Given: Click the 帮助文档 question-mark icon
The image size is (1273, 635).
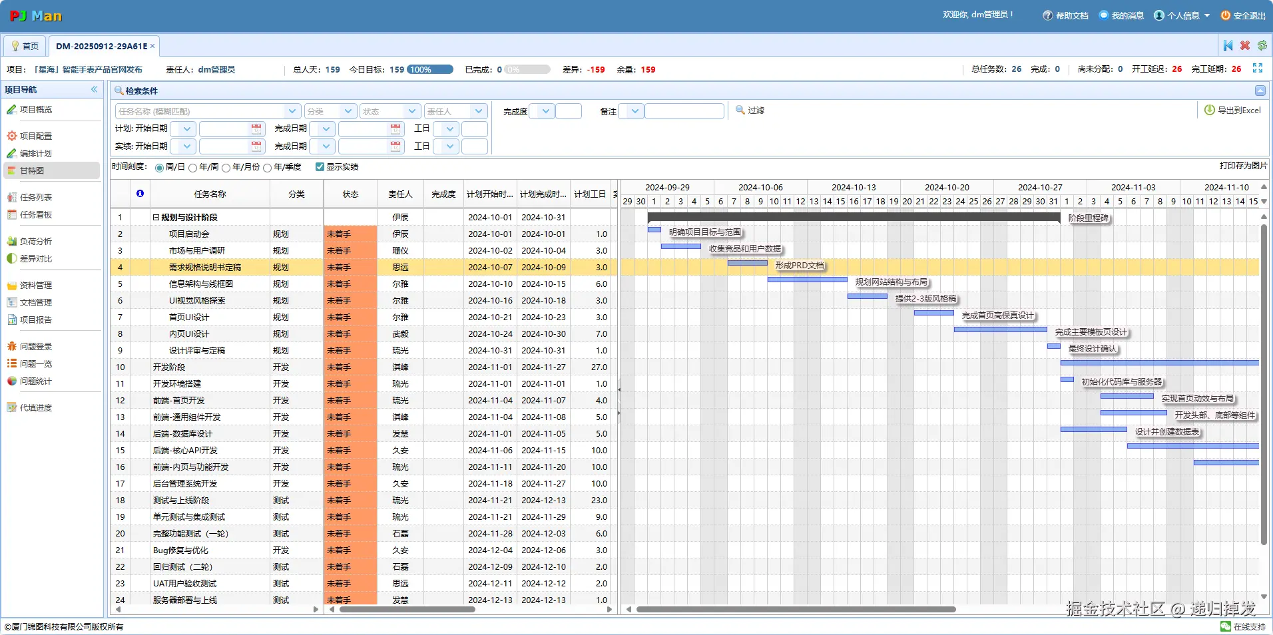Looking at the screenshot, I should coord(1047,15).
